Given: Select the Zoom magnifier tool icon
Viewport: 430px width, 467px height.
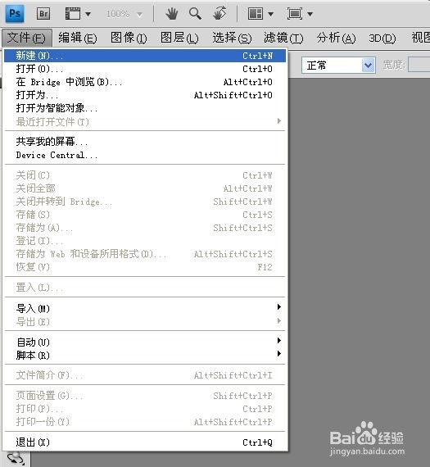Looking at the screenshot, I should click(195, 14).
